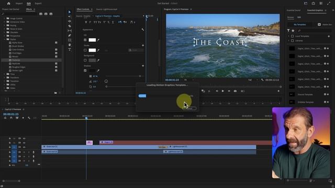The width and height of the screenshot is (335, 188).
Task: Select the Slip tool
Action: click(x=70, y=31)
